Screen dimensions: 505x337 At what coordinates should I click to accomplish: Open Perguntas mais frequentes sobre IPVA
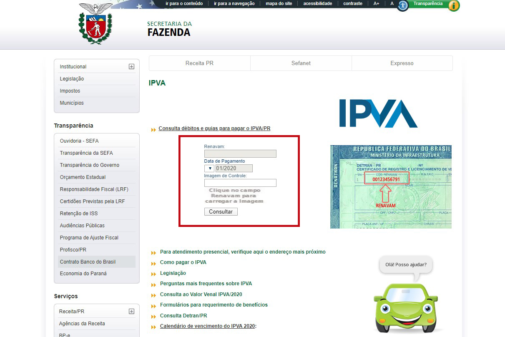206,283
